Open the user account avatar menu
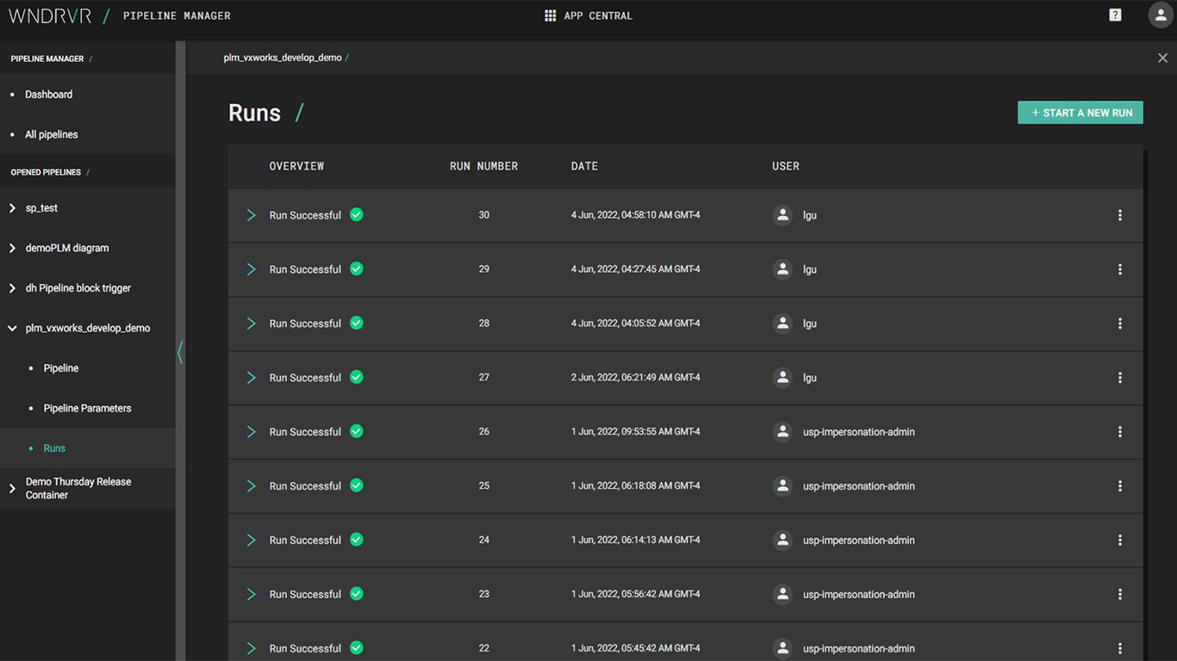1177x661 pixels. pos(1161,15)
